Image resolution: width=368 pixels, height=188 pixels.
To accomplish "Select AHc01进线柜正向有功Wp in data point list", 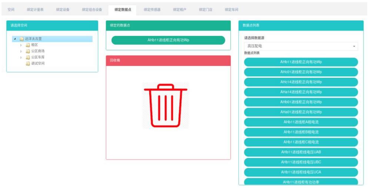I will 301,72.
